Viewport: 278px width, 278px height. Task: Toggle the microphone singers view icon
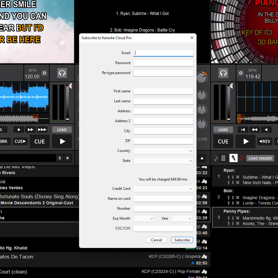coord(234,158)
